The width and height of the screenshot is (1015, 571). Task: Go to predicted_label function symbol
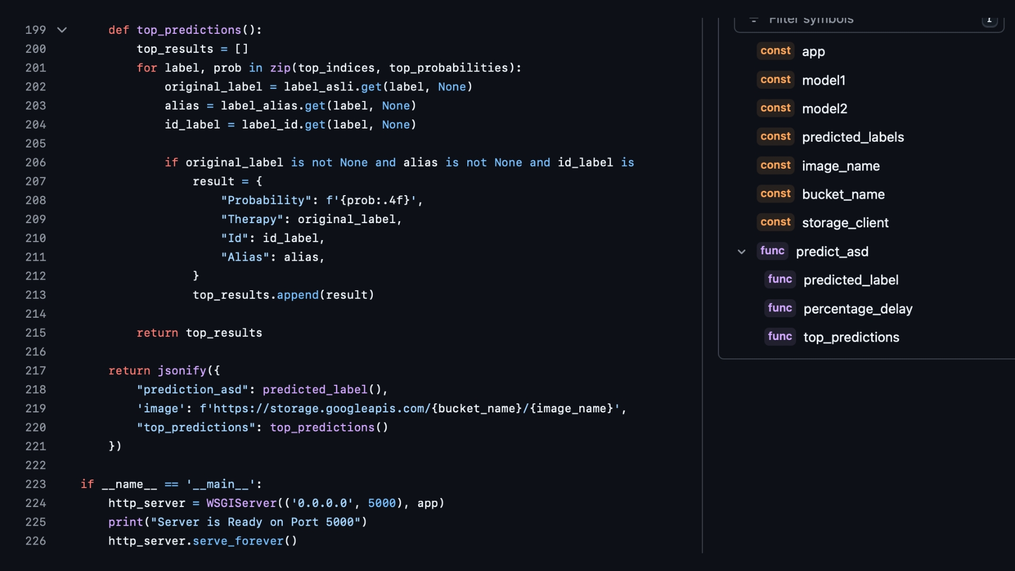tap(850, 280)
